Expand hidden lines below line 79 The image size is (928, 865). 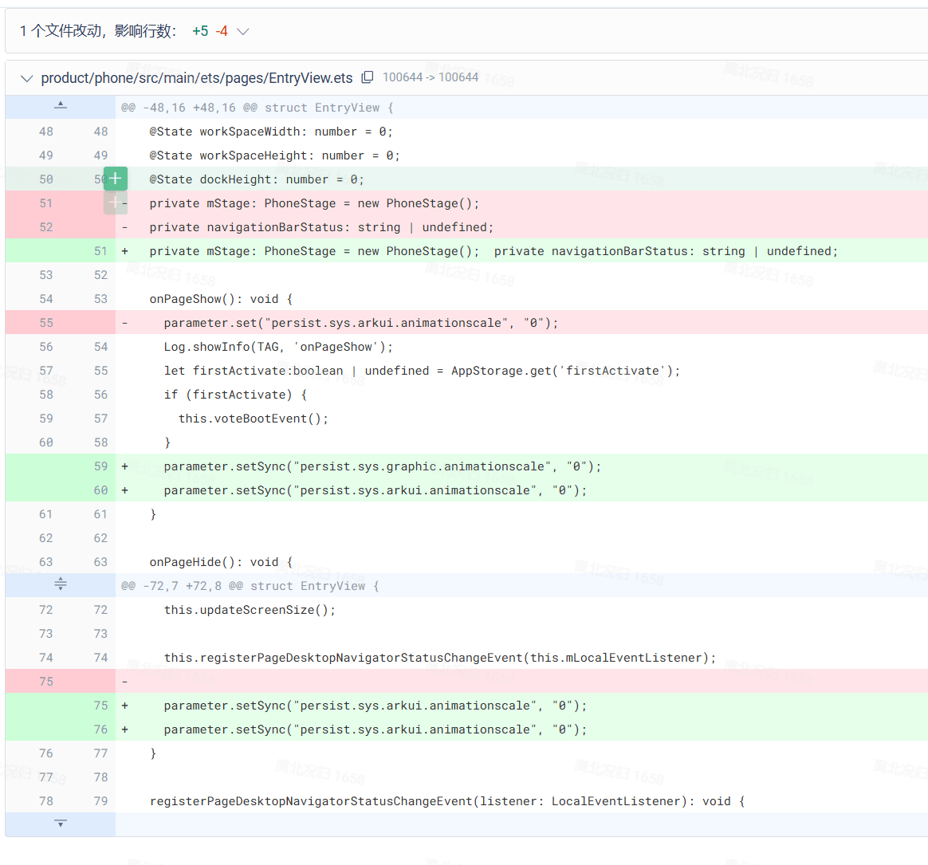(x=61, y=824)
